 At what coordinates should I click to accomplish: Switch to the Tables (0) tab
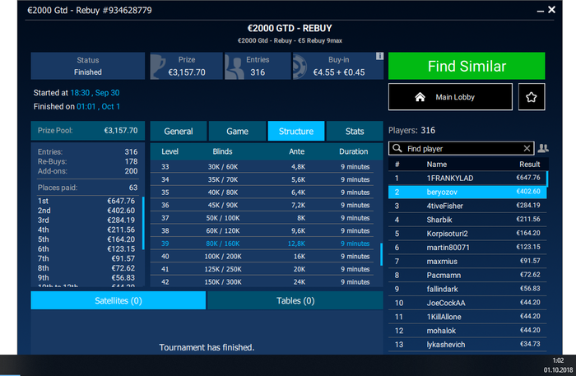tap(295, 300)
